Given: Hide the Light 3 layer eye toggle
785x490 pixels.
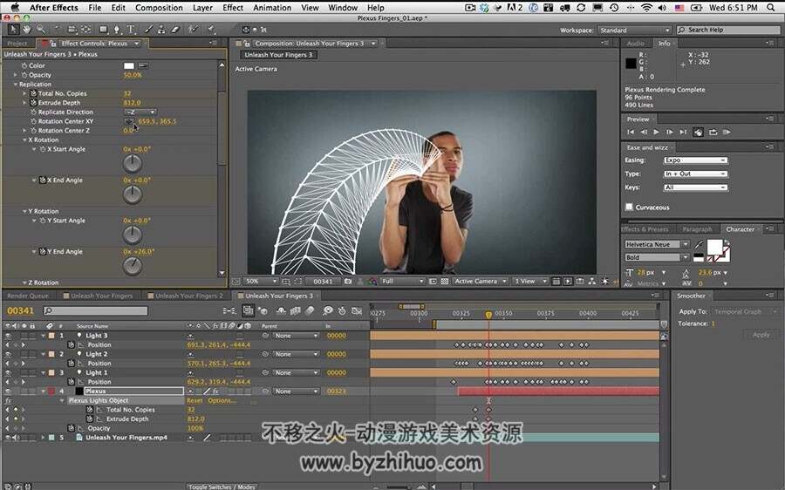Looking at the screenshot, I should pyautogui.click(x=8, y=336).
